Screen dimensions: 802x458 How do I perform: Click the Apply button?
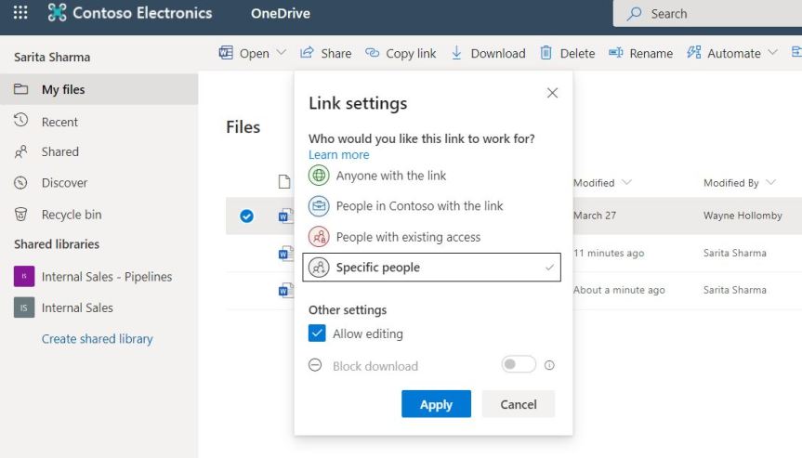tap(436, 404)
